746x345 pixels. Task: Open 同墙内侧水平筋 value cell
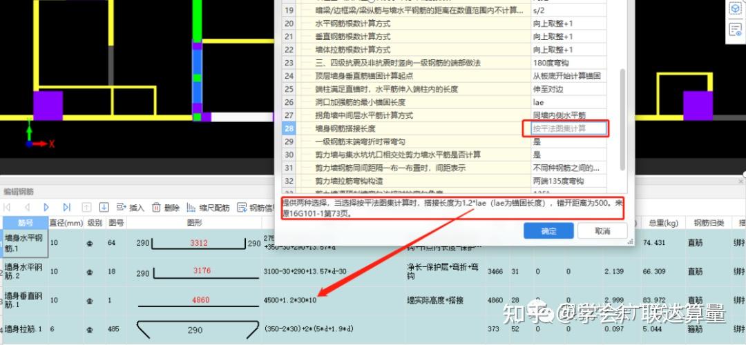(568, 115)
